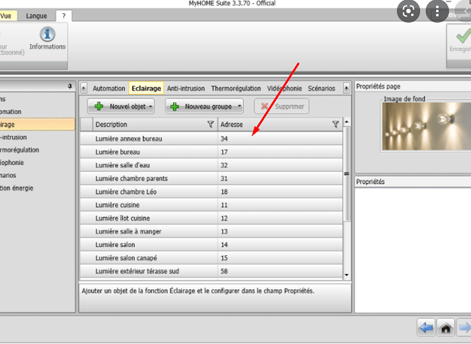Image resolution: width=471 pixels, height=344 pixels.
Task: Select highlighted Eclairage item in sidebar
Action: tap(37, 125)
